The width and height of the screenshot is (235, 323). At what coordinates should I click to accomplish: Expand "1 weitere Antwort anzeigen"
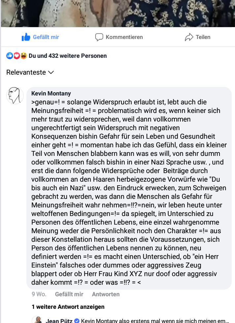pyautogui.click(x=68, y=307)
